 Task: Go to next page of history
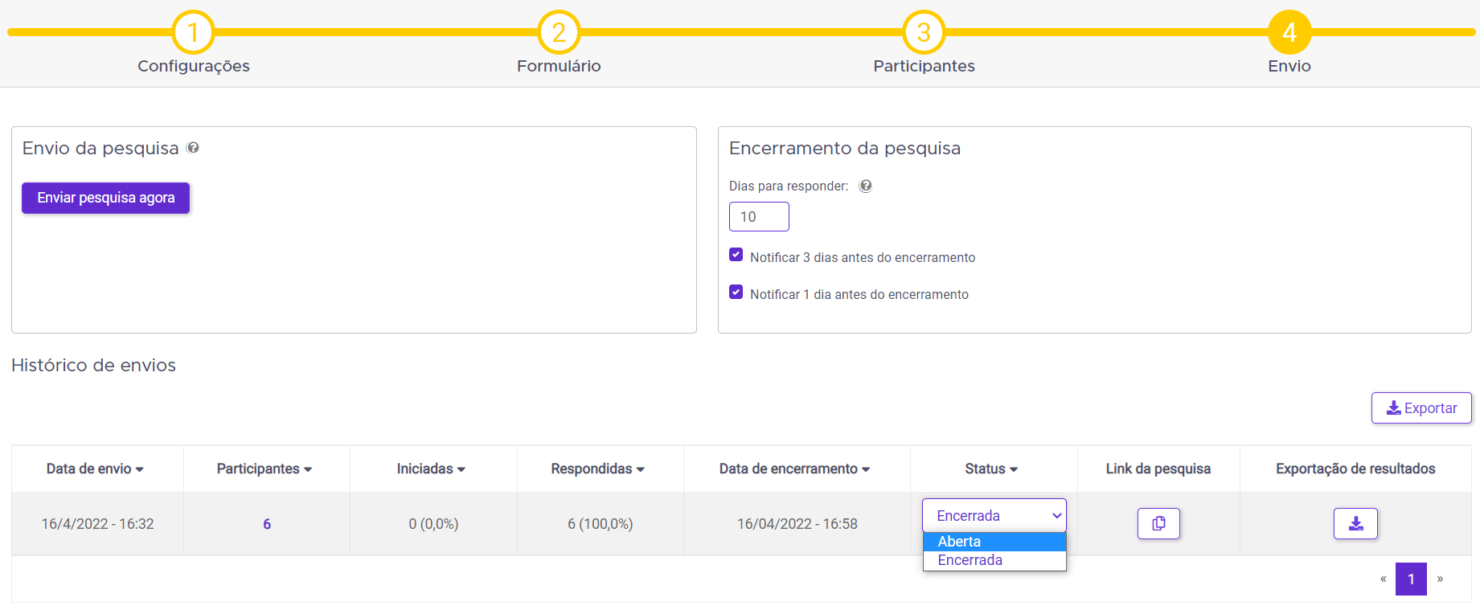(1440, 579)
